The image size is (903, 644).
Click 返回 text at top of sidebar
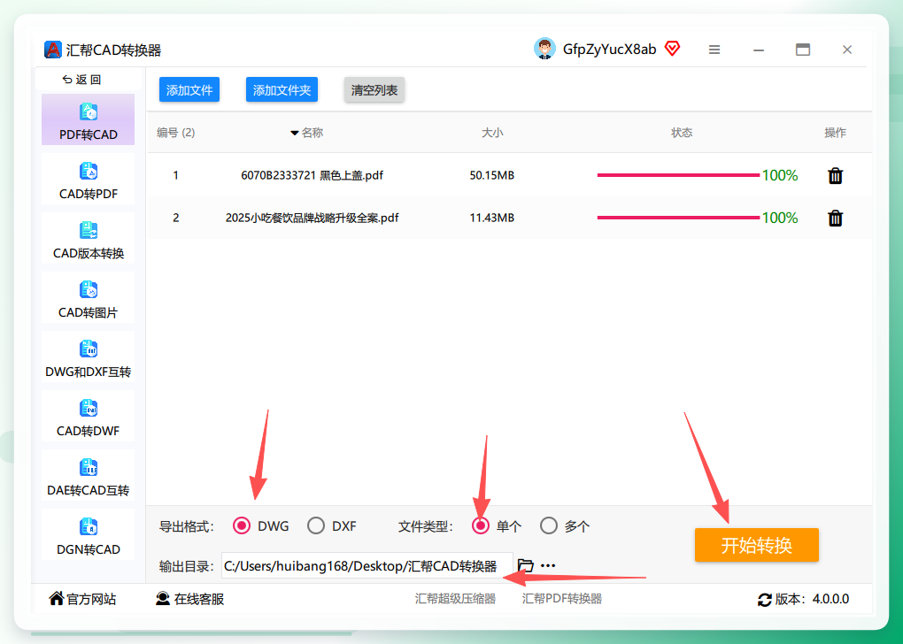[x=89, y=80]
